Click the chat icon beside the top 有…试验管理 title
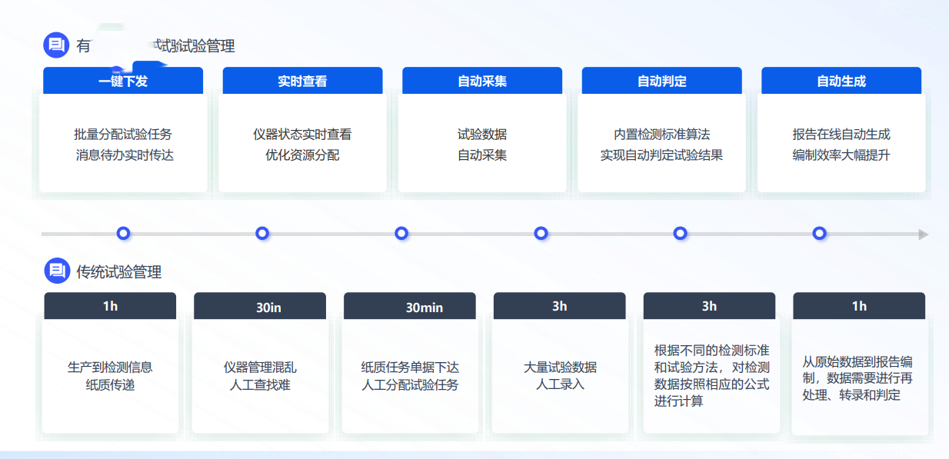The height and width of the screenshot is (459, 949). 56,45
